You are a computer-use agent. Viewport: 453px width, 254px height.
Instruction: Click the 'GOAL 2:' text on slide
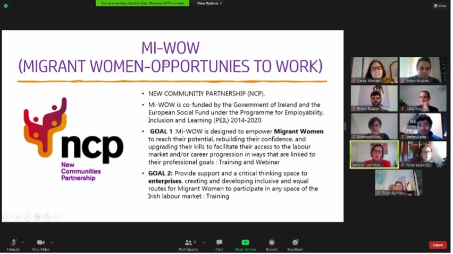(161, 173)
